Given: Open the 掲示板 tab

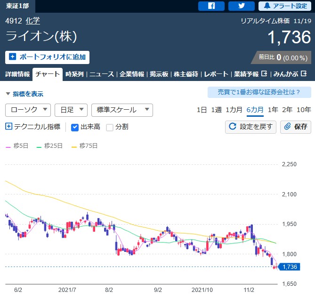Looking at the screenshot, I should point(159,74).
